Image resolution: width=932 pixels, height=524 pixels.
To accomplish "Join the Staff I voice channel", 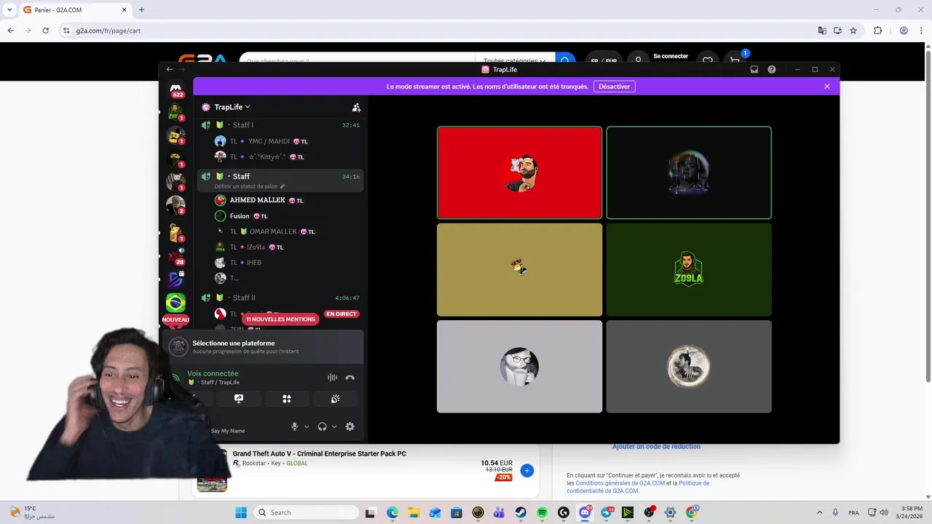I will 280,125.
